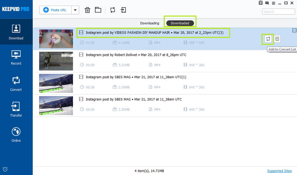Open the Download section in sidebar

[x=16, y=32]
